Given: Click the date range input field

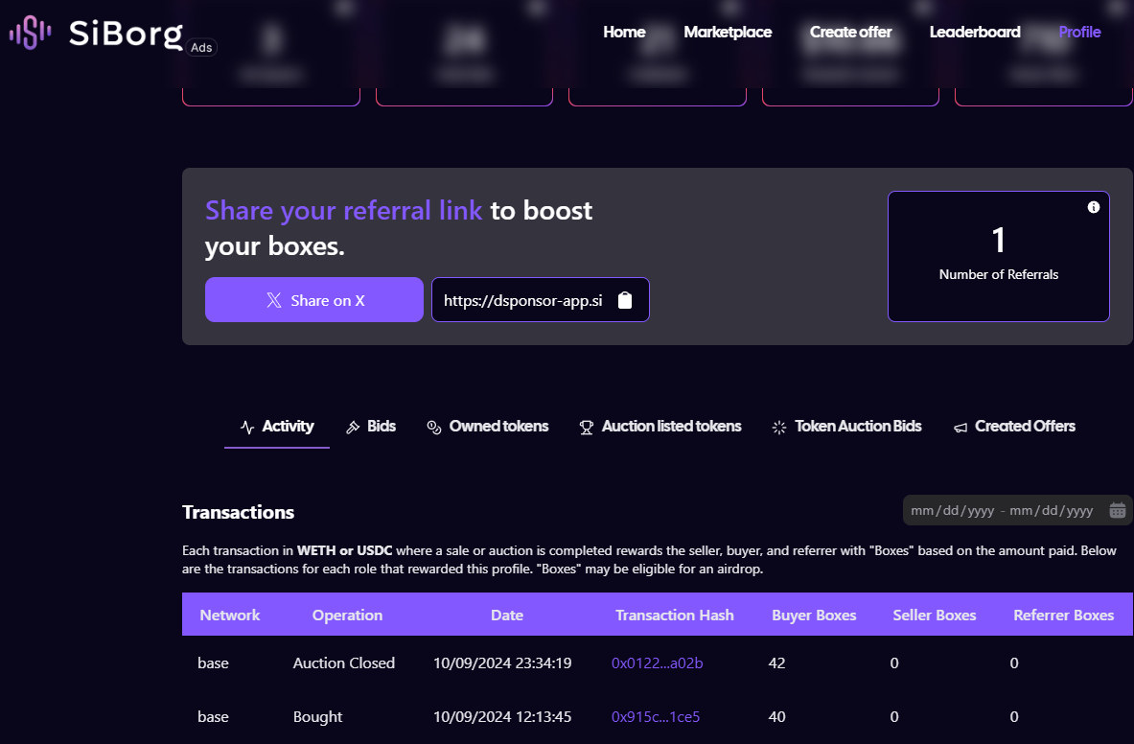Looking at the screenshot, I should [x=1002, y=510].
